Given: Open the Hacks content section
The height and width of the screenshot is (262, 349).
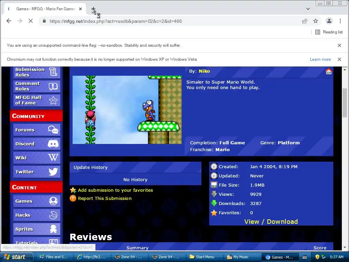Looking at the screenshot, I should point(37,215).
